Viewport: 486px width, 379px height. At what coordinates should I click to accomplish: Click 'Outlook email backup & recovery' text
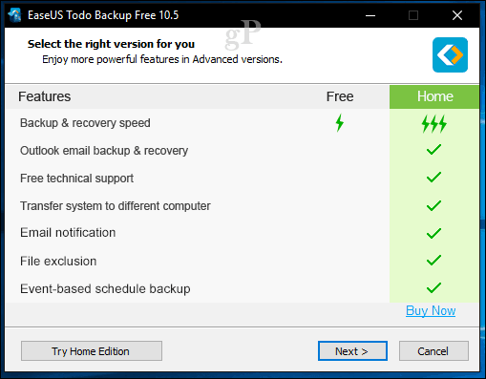[104, 151]
